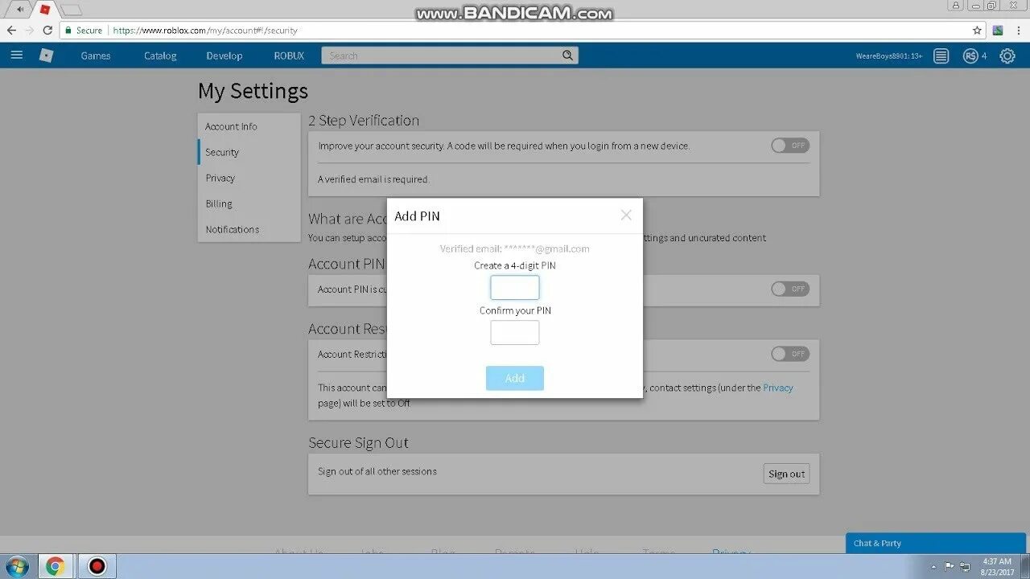
Task: Open the news feed list icon
Action: click(941, 55)
